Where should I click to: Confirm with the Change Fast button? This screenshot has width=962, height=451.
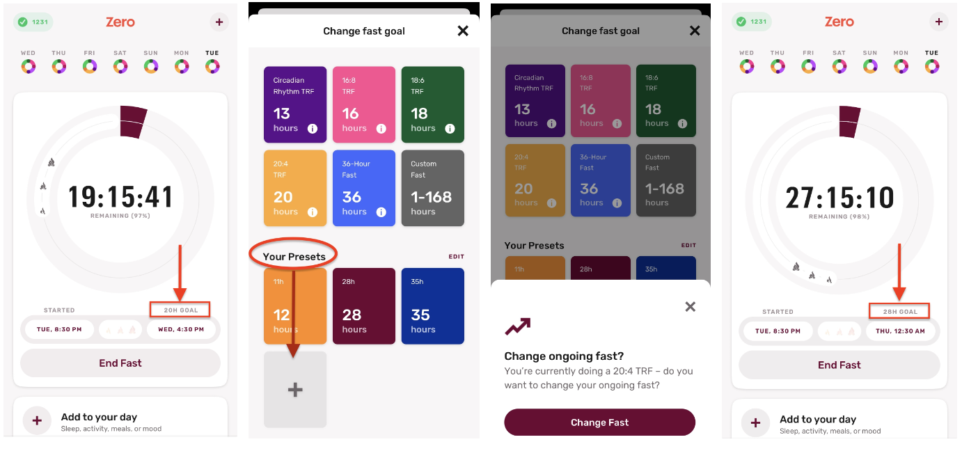(x=599, y=422)
